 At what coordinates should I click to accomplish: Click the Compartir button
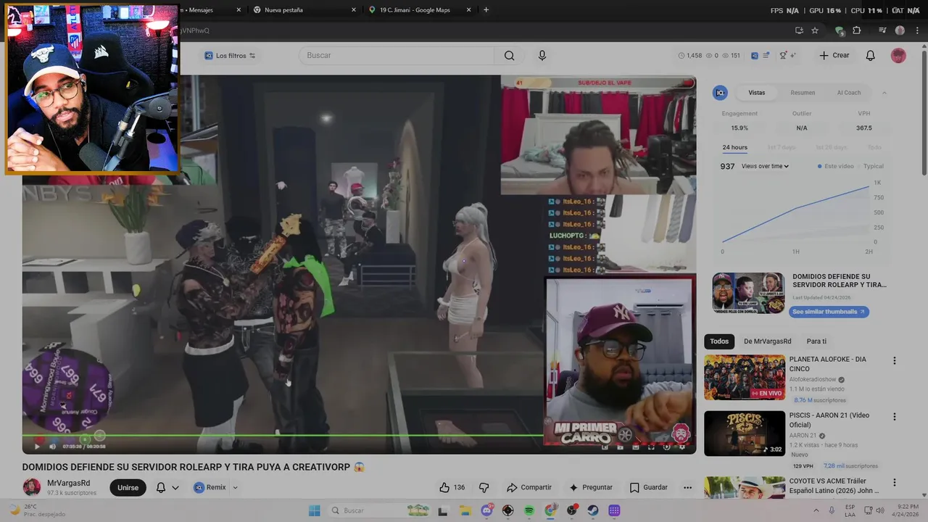pos(529,487)
